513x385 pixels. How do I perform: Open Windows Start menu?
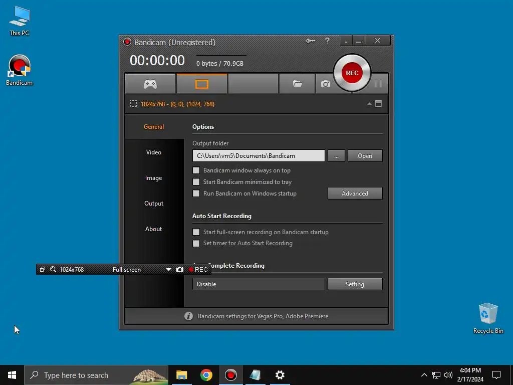[12, 375]
